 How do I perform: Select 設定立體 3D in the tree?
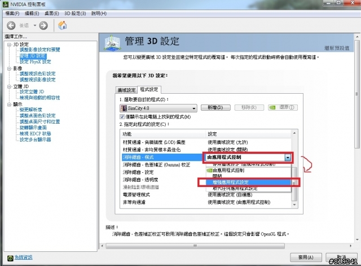point(32,91)
